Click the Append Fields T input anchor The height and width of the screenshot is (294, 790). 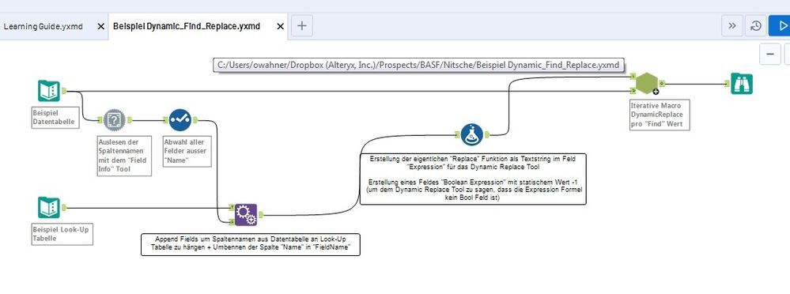(x=231, y=207)
